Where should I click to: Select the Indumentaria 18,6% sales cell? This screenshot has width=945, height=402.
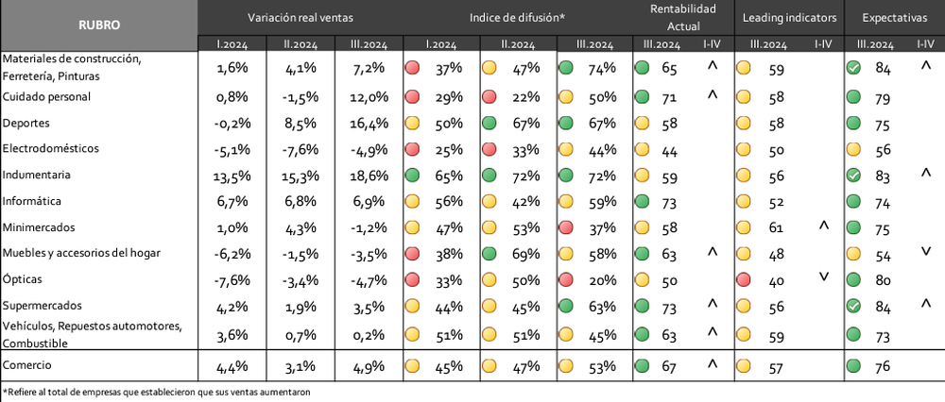click(369, 176)
